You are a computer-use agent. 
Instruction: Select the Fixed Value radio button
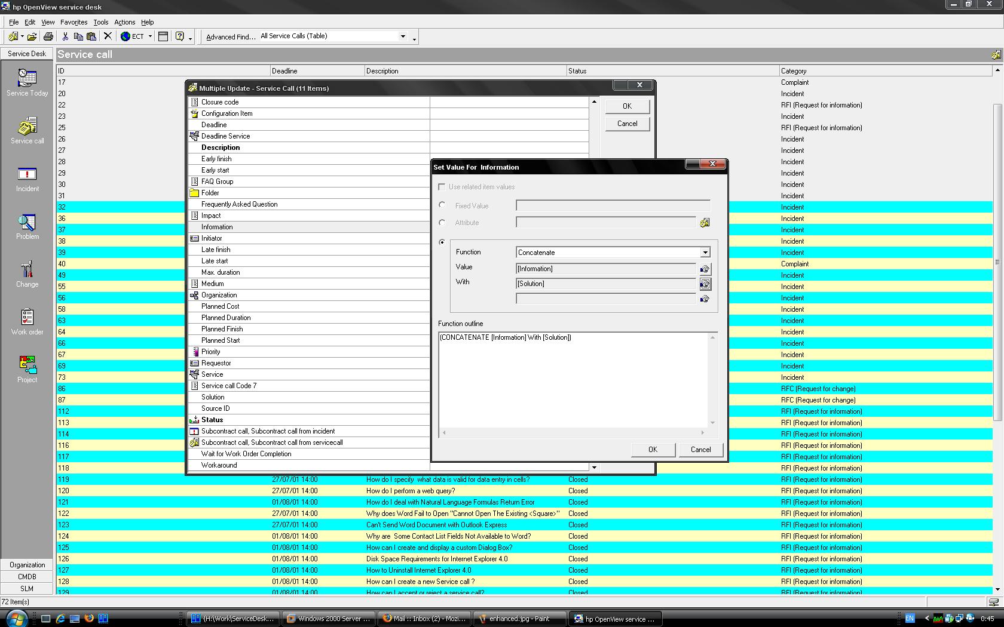point(442,205)
